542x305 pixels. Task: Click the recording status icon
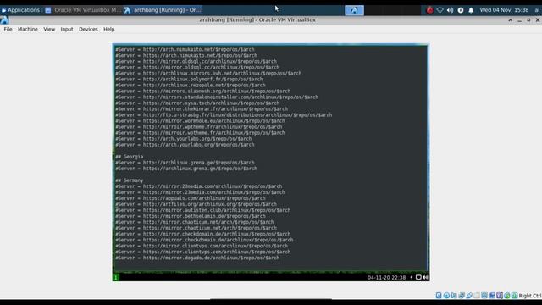[492, 296]
